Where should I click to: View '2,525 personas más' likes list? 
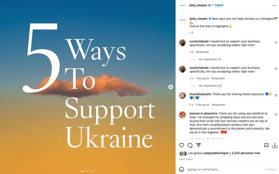coord(246,153)
